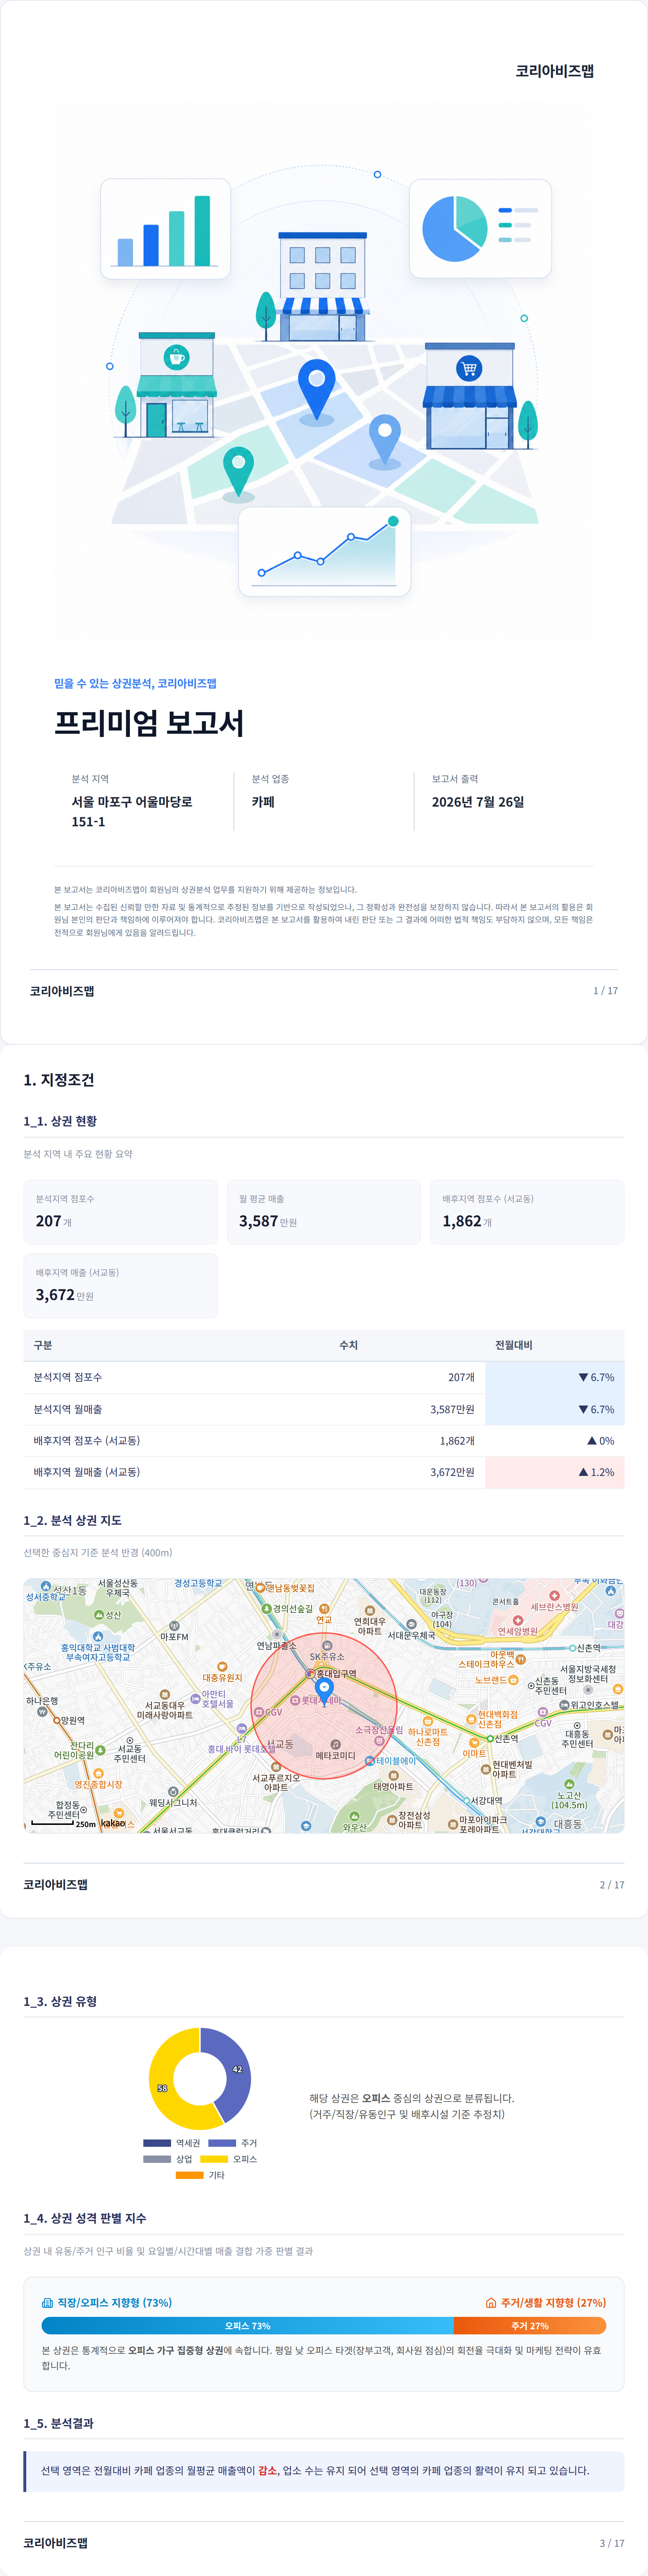The height and width of the screenshot is (2576, 648).
Task: Click the 롯데시네마 marker on the map
Action: [x=295, y=1700]
